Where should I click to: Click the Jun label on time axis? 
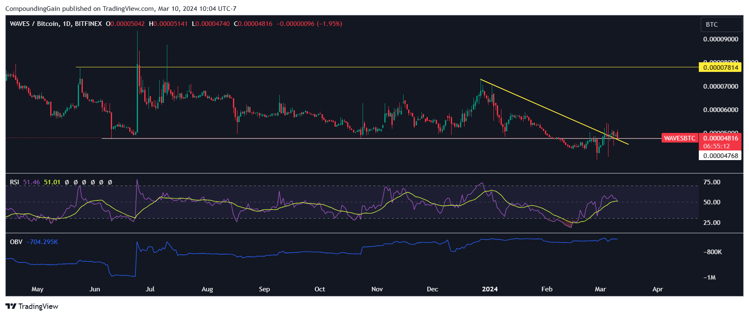tap(95, 289)
